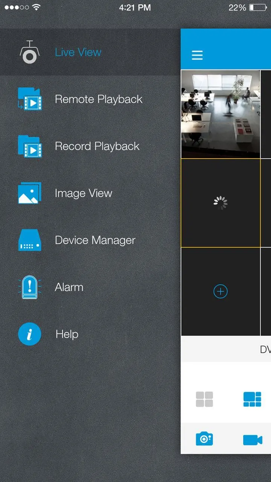271x482 pixels.
Task: Select the Live View menu label
Action: pos(78,52)
